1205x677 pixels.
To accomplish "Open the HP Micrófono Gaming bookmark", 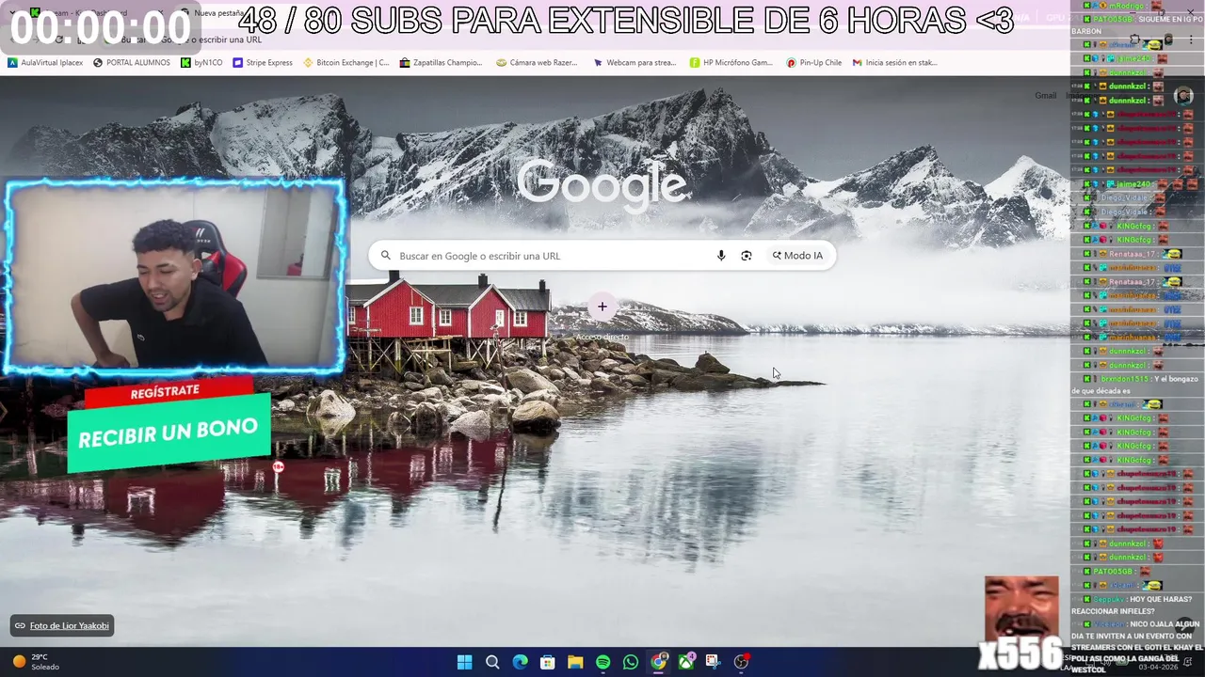I will click(731, 63).
